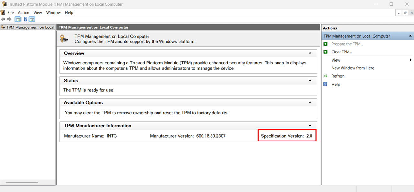Image resolution: width=414 pixels, height=192 pixels.
Task: Click the Help question mark icon in Actions
Action: click(x=325, y=84)
